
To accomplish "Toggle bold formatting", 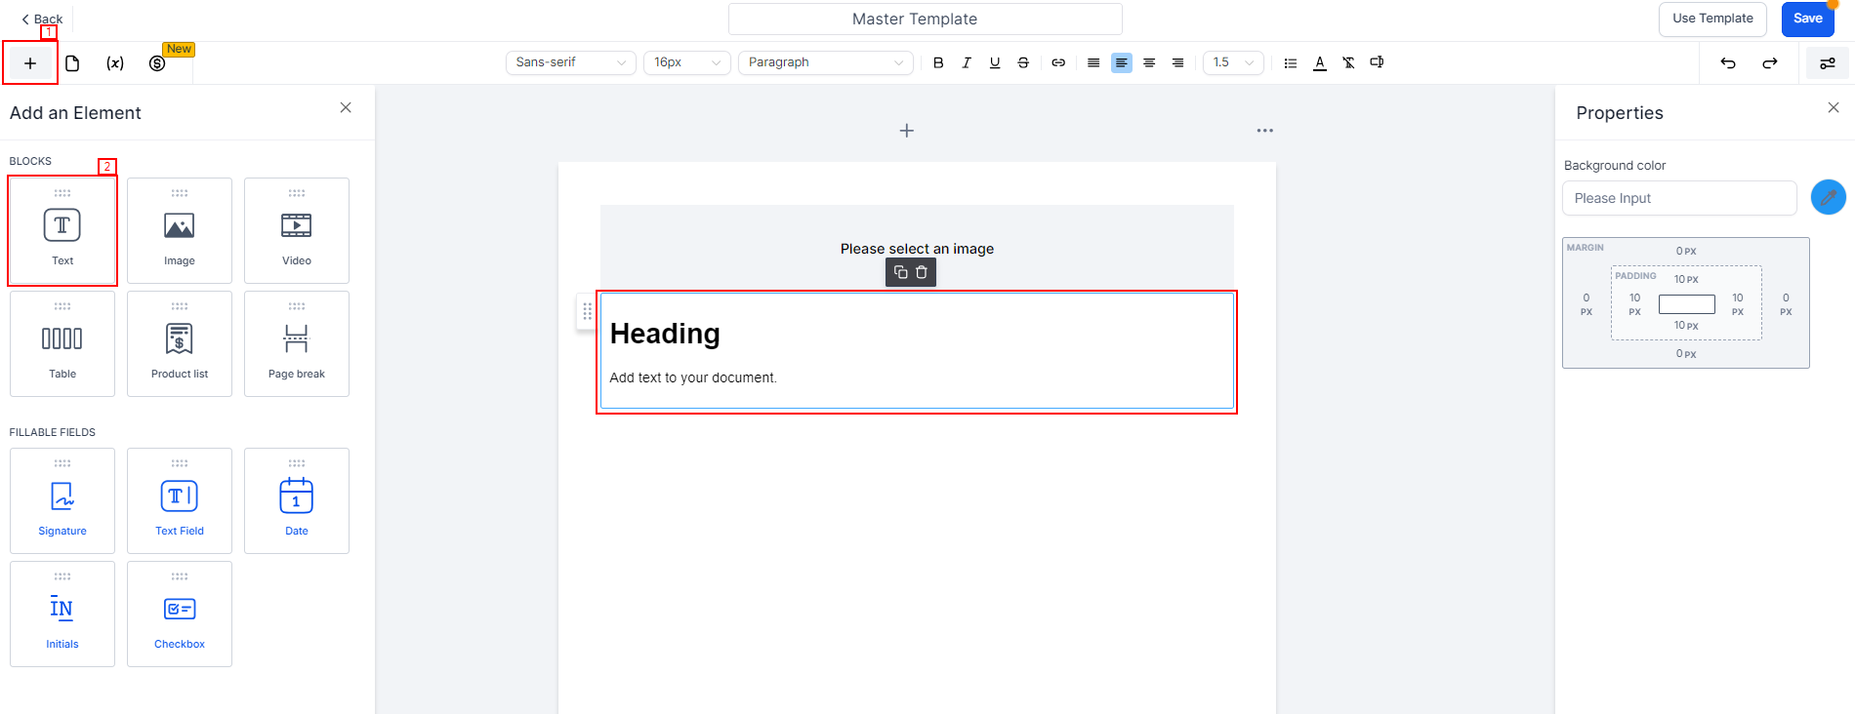I will click(x=938, y=62).
